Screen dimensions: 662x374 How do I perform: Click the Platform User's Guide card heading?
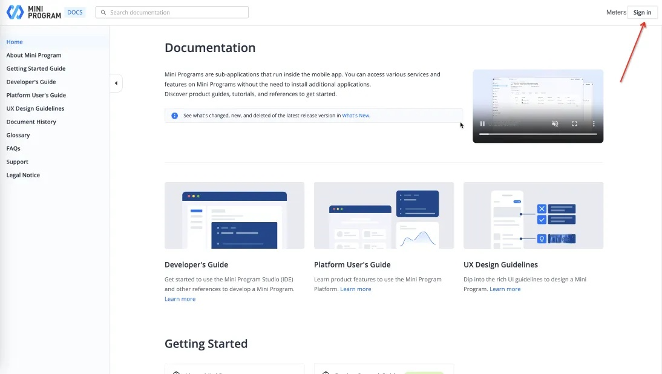click(x=352, y=264)
